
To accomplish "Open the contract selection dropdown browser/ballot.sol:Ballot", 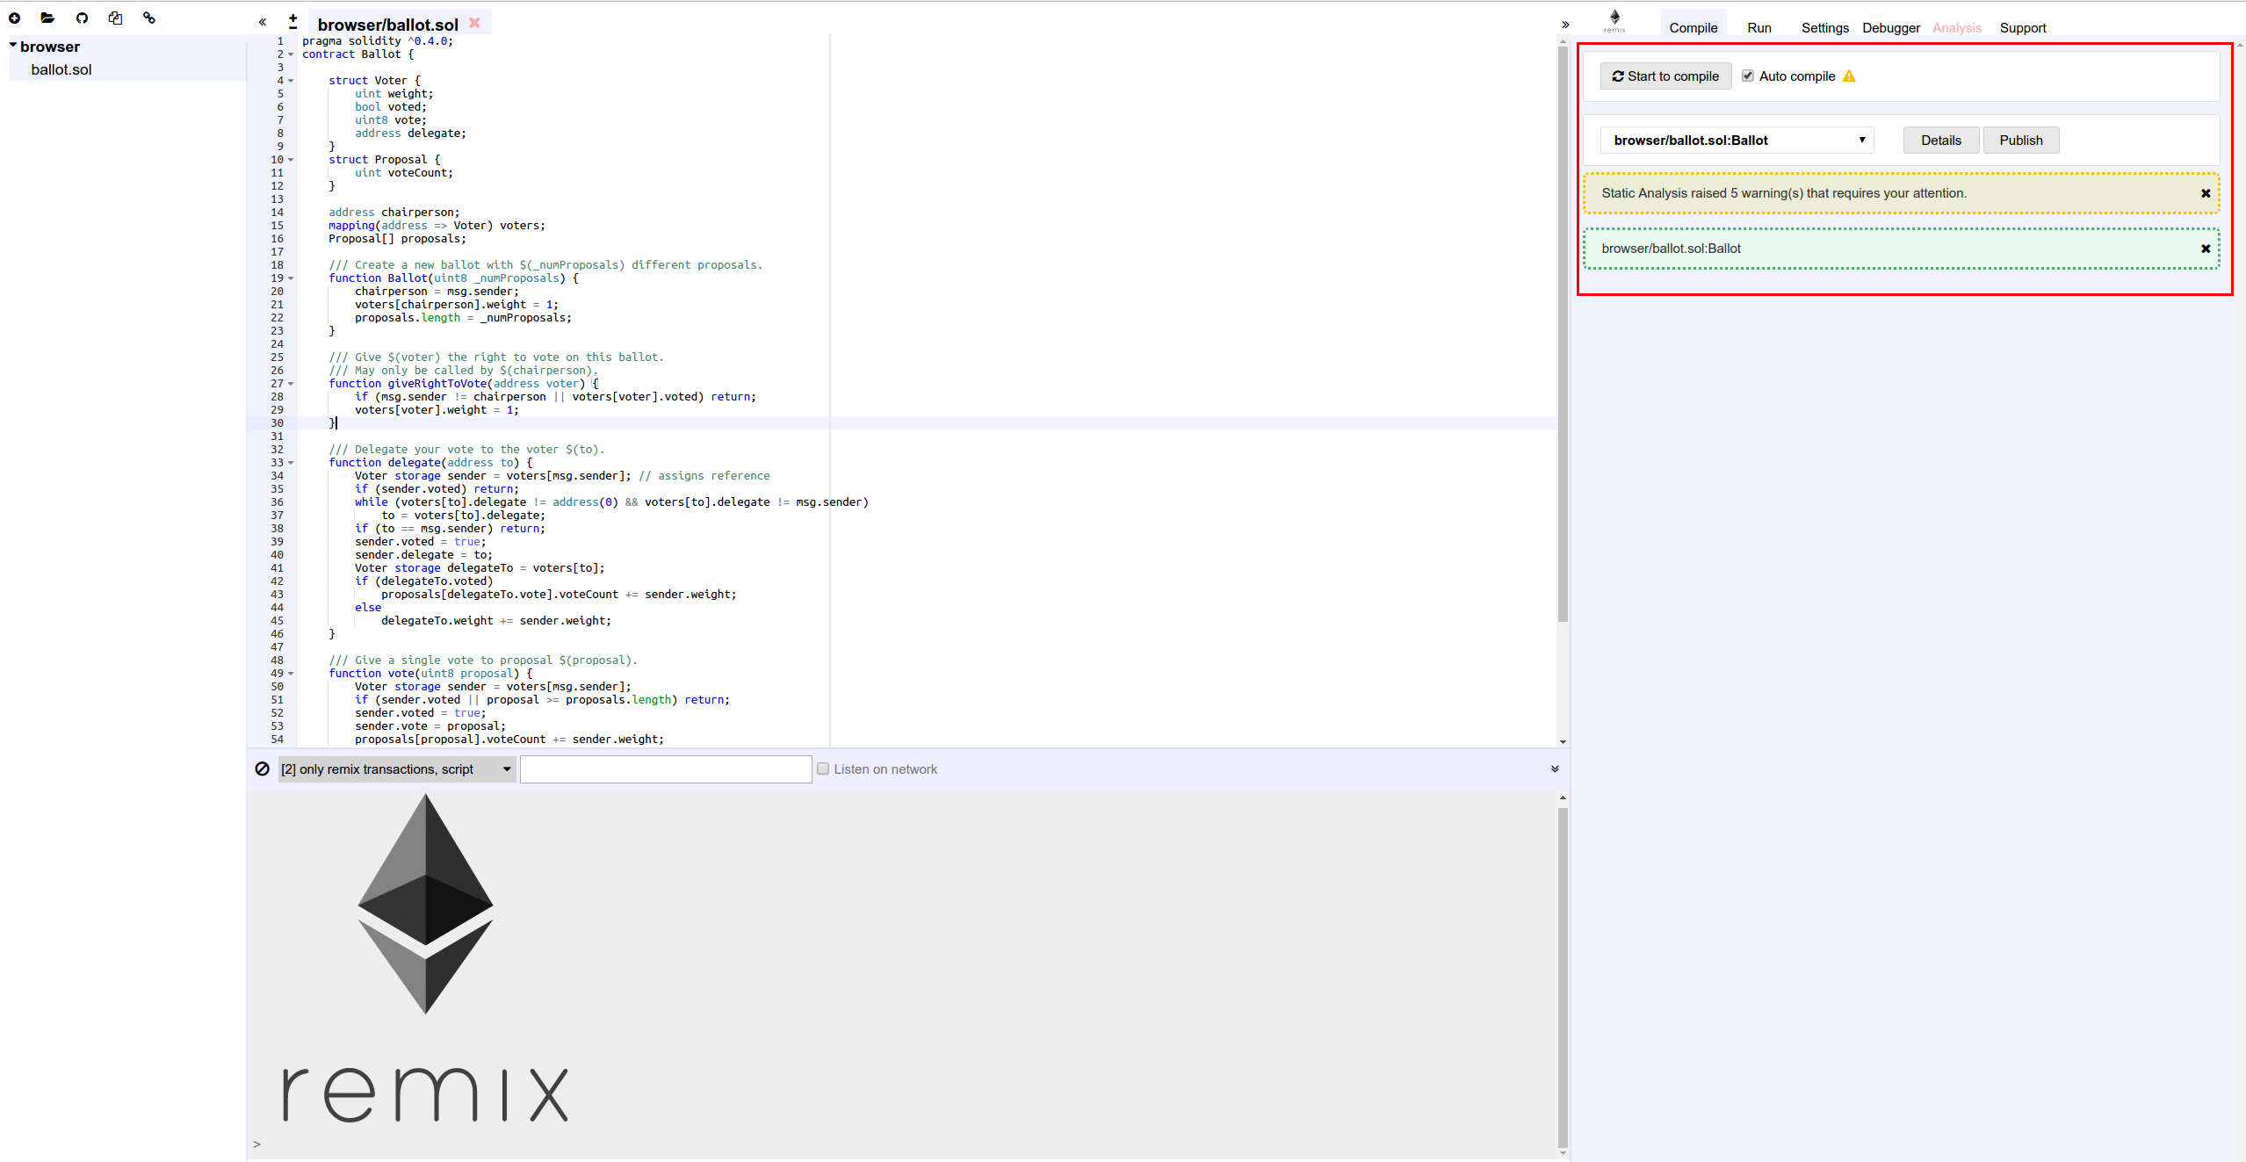I will (1737, 141).
